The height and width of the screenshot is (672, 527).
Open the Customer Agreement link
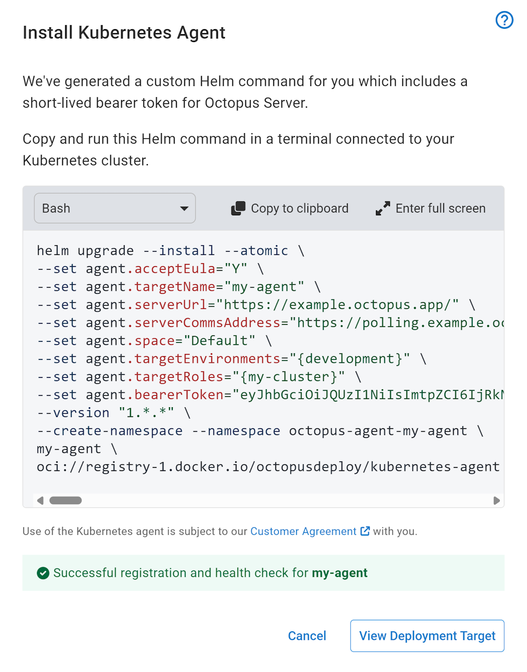303,531
